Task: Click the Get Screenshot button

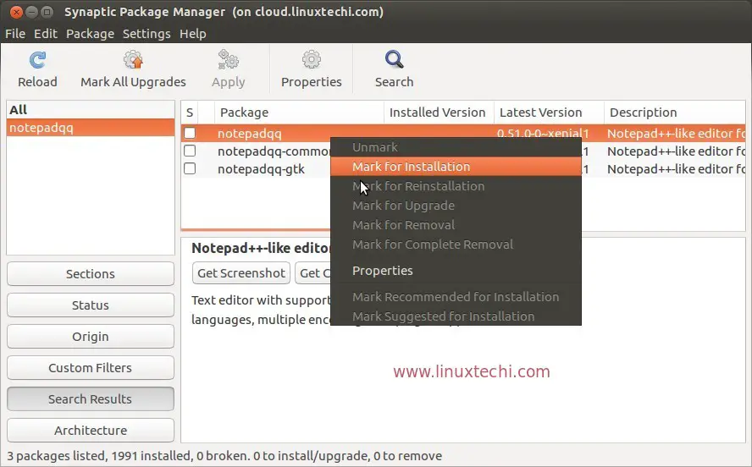Action: (x=241, y=273)
